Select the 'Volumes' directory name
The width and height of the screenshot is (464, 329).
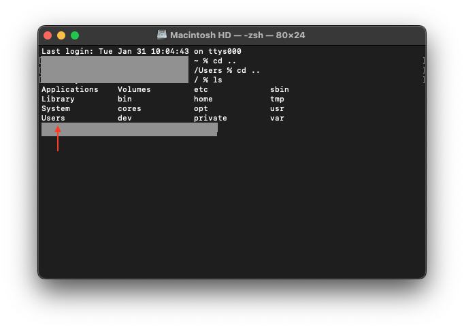134,89
